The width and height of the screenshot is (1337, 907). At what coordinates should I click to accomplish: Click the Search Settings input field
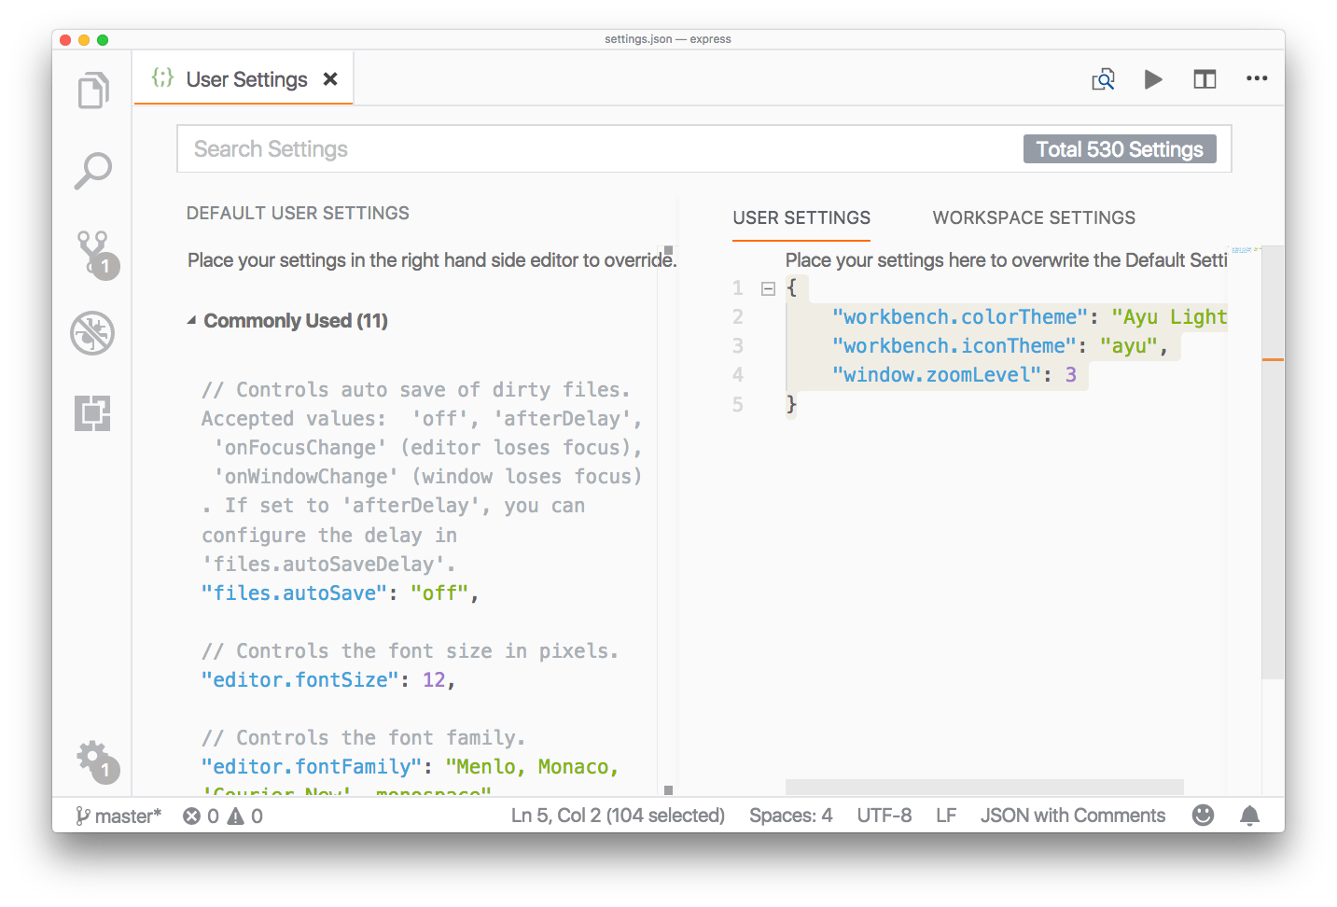pyautogui.click(x=597, y=149)
